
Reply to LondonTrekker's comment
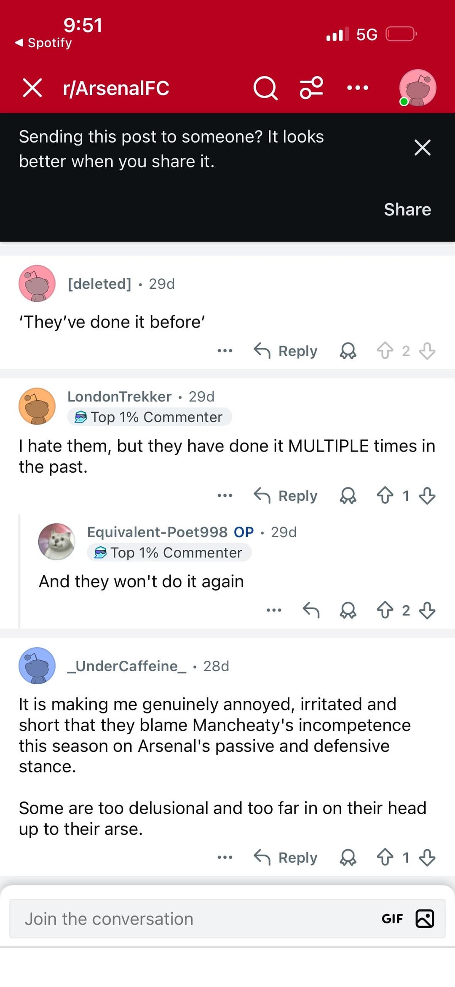tap(286, 495)
